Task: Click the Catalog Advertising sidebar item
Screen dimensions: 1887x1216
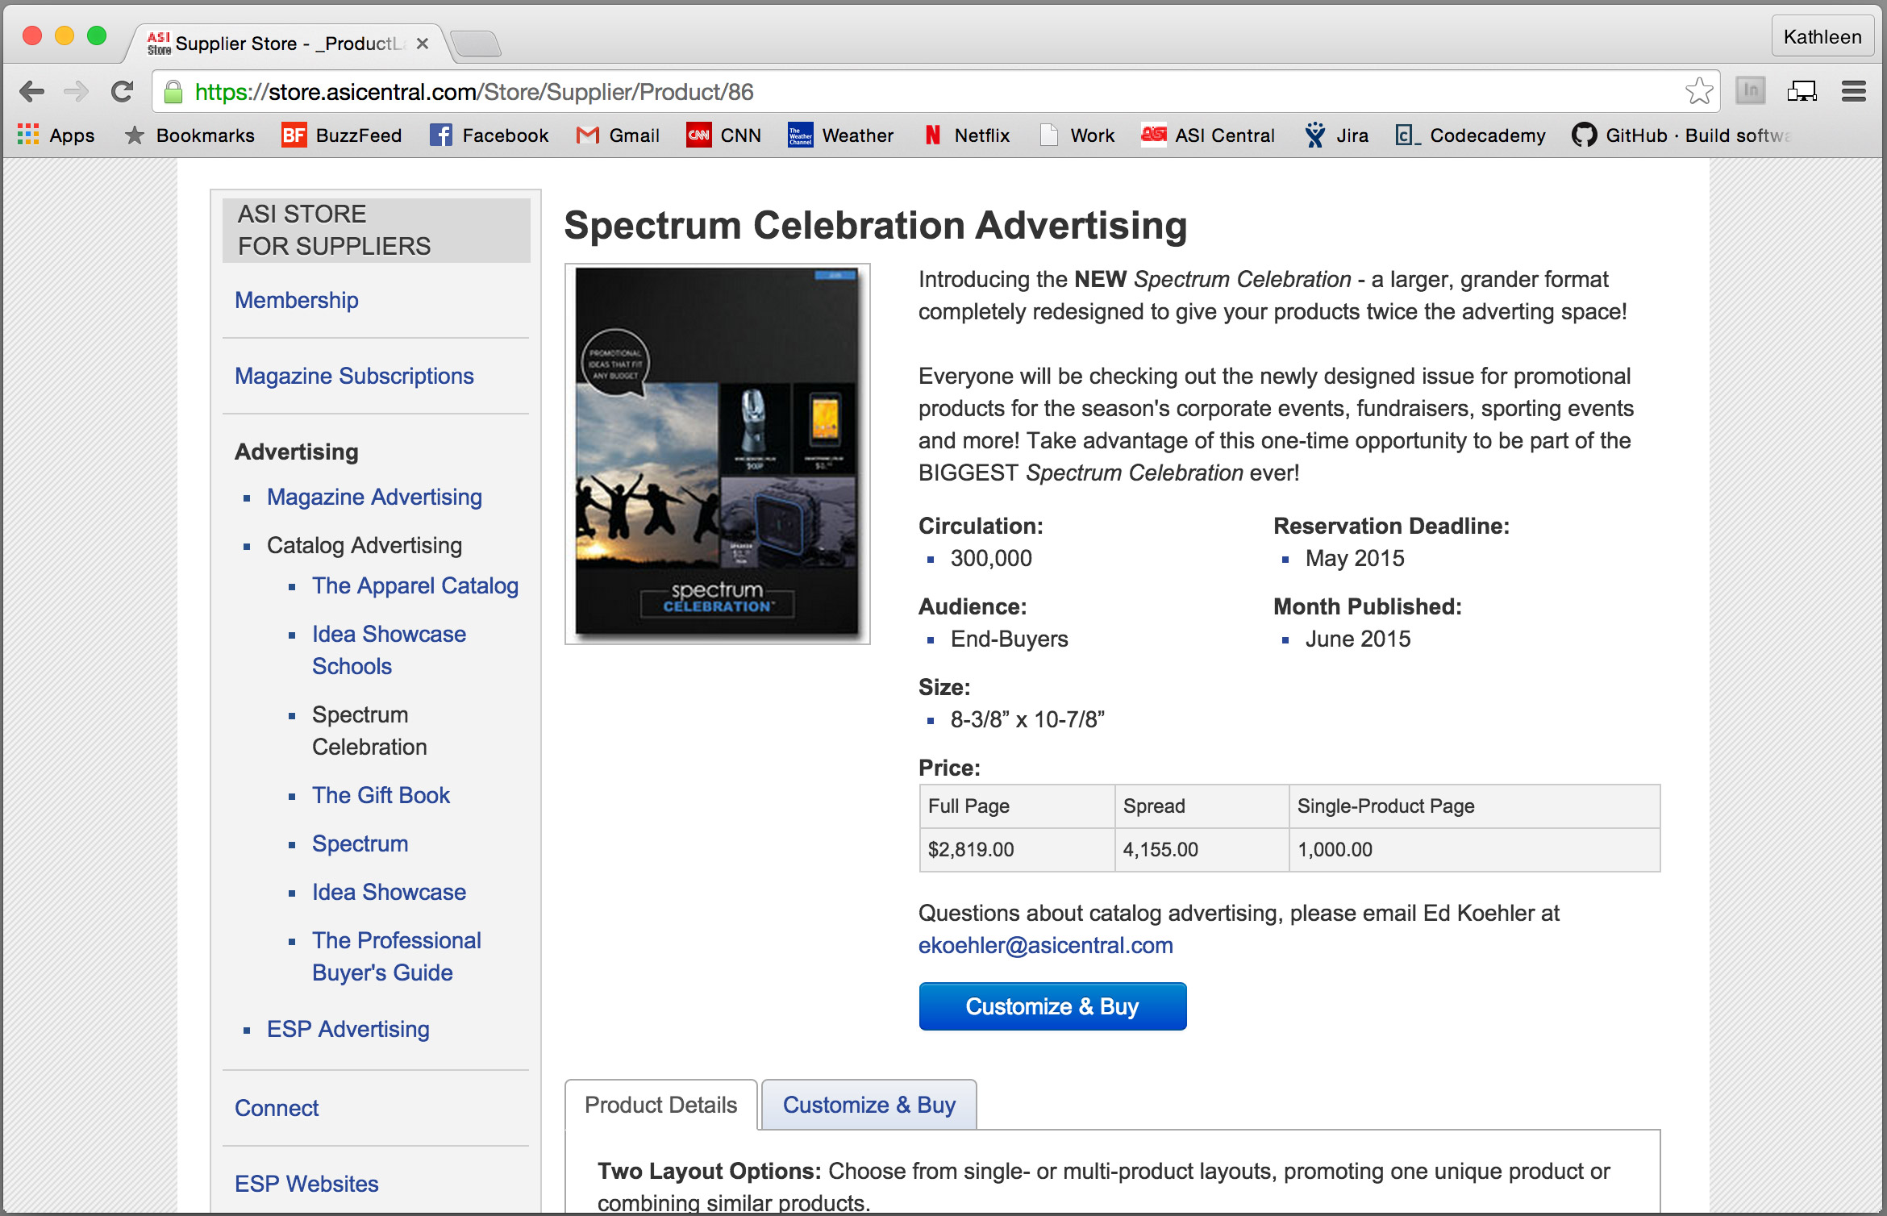Action: 364,545
